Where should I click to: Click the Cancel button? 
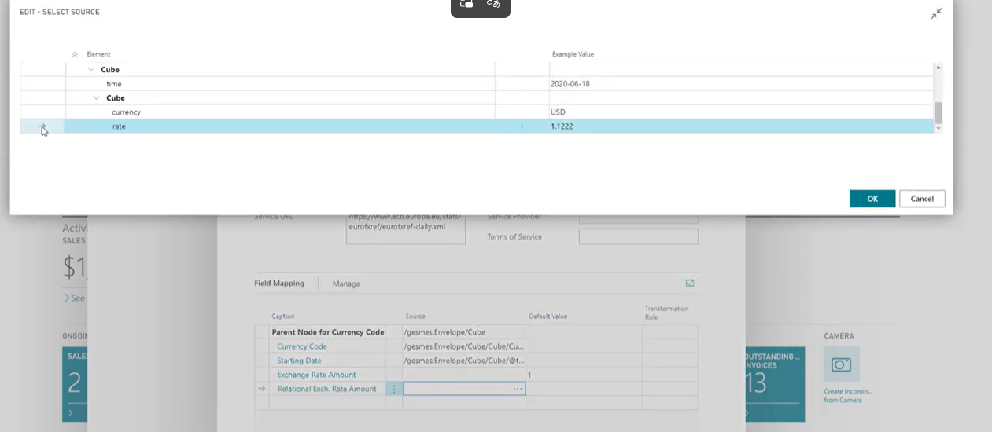pos(922,199)
